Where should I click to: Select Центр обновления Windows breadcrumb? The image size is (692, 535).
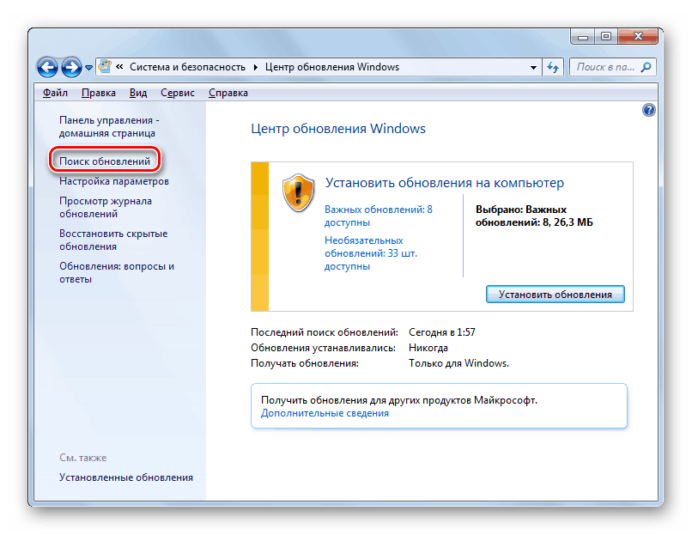332,67
